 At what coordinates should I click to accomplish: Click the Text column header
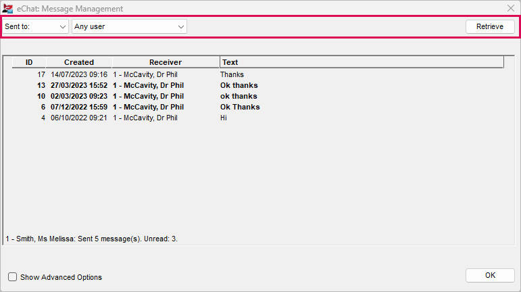coord(362,62)
